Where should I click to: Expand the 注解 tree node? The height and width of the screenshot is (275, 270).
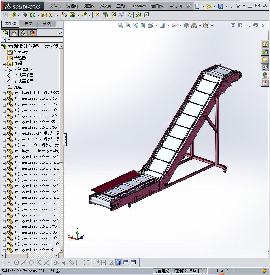click(x=4, y=64)
